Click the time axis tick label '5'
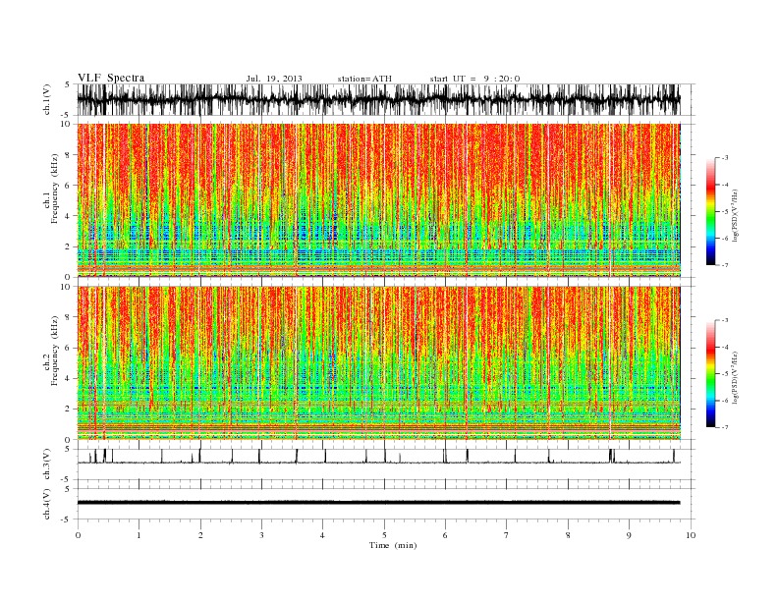The height and width of the screenshot is (601, 778). click(384, 535)
